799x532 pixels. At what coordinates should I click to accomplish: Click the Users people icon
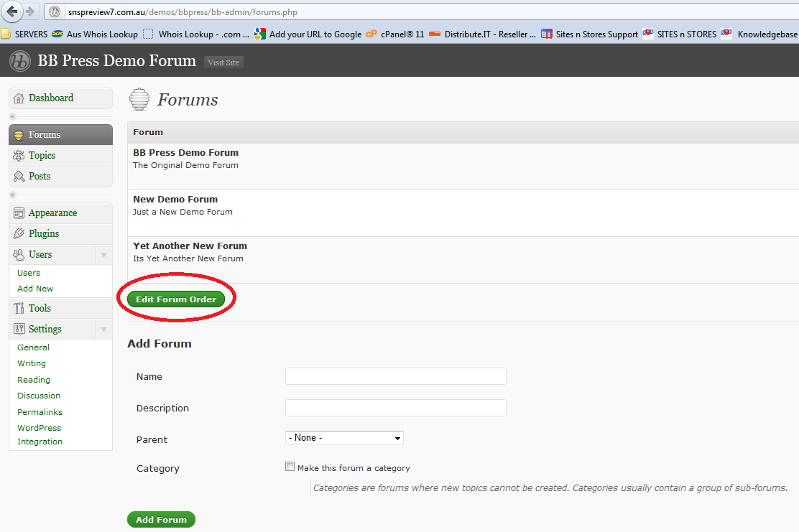point(19,254)
